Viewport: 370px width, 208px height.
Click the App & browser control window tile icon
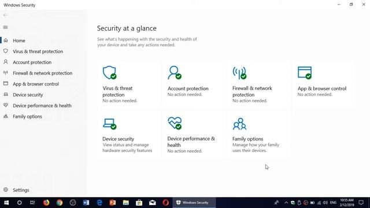click(x=305, y=73)
